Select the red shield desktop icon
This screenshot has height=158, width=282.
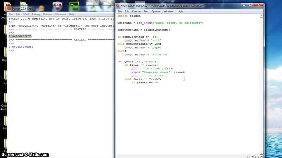(x=57, y=7)
